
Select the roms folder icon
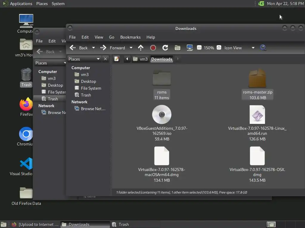[x=162, y=77]
